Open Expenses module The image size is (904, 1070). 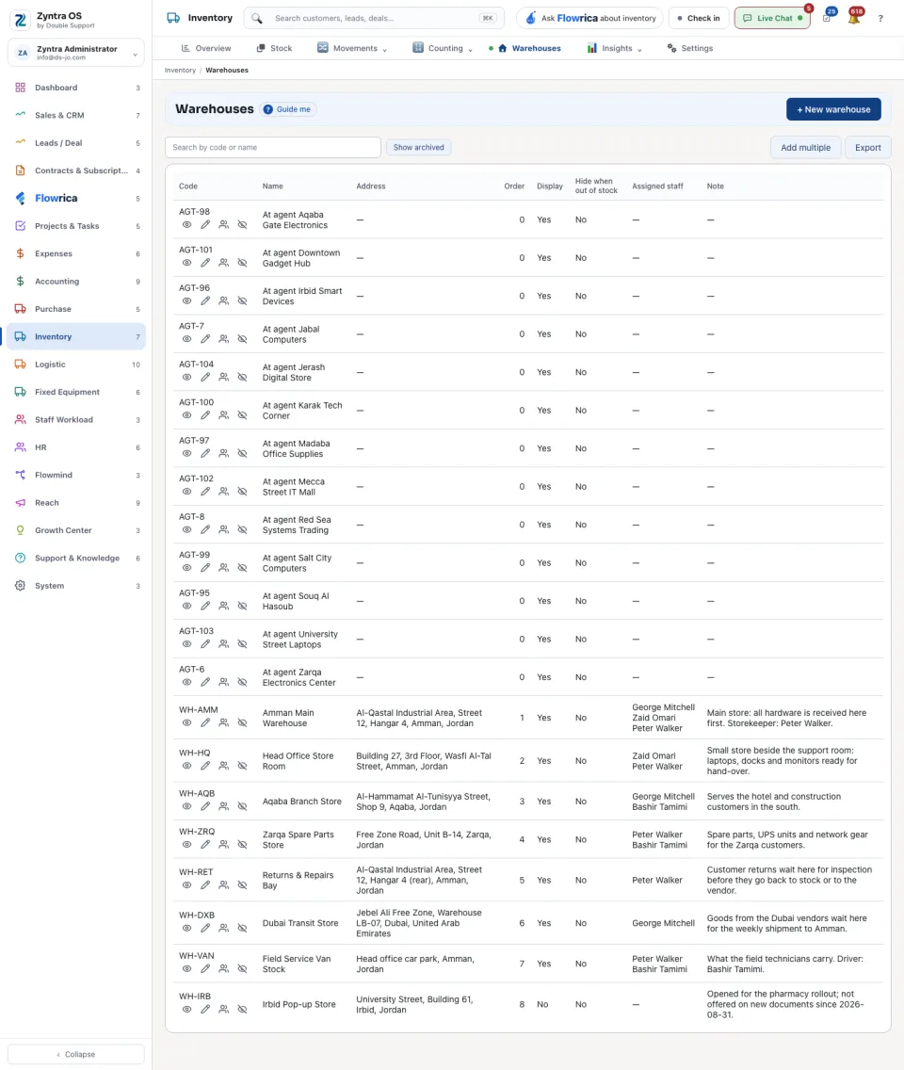pos(76,254)
